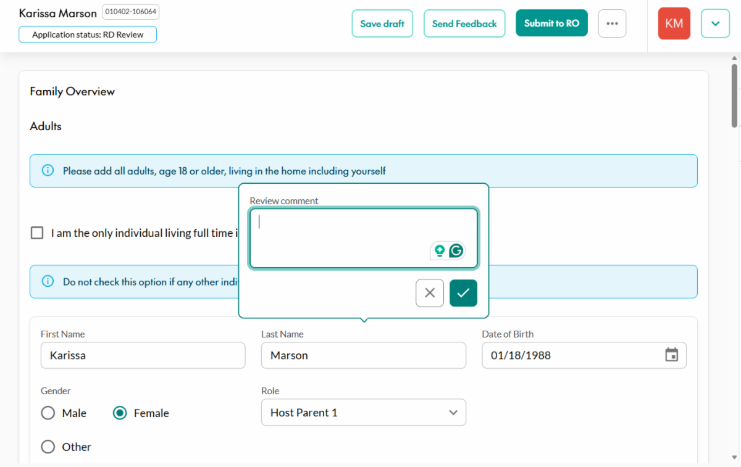
Task: Submit the application to RO
Action: (x=551, y=23)
